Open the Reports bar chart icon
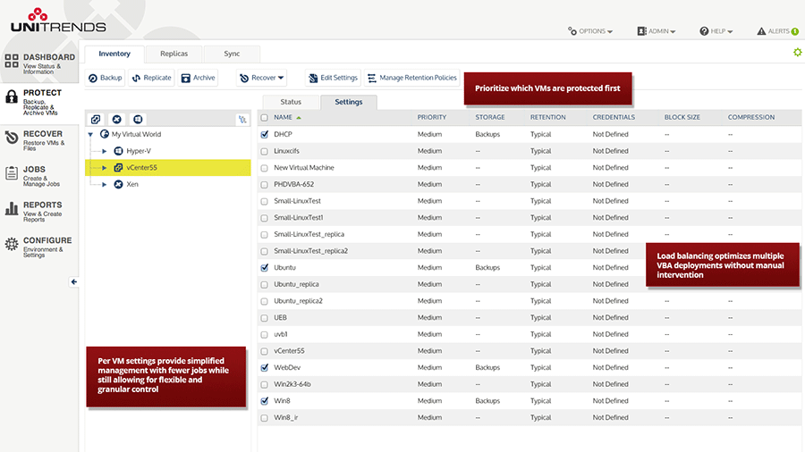Screen dimensions: 805x452 [12, 208]
